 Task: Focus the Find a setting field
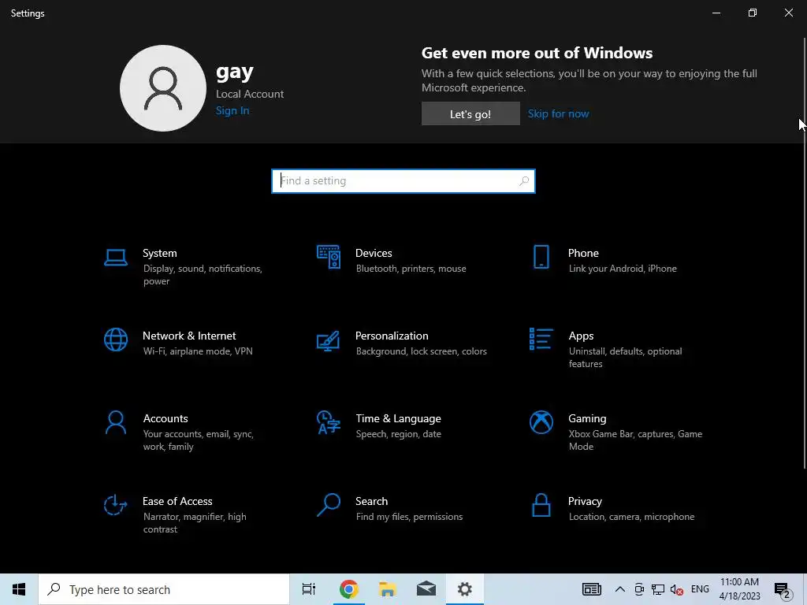click(x=403, y=181)
